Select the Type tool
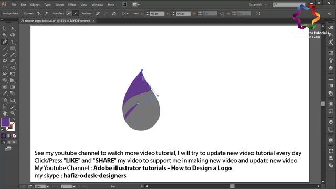Screen dimensions: 336x189 (13, 41)
